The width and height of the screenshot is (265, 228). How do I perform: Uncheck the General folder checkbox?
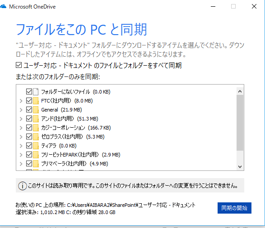[29, 110]
